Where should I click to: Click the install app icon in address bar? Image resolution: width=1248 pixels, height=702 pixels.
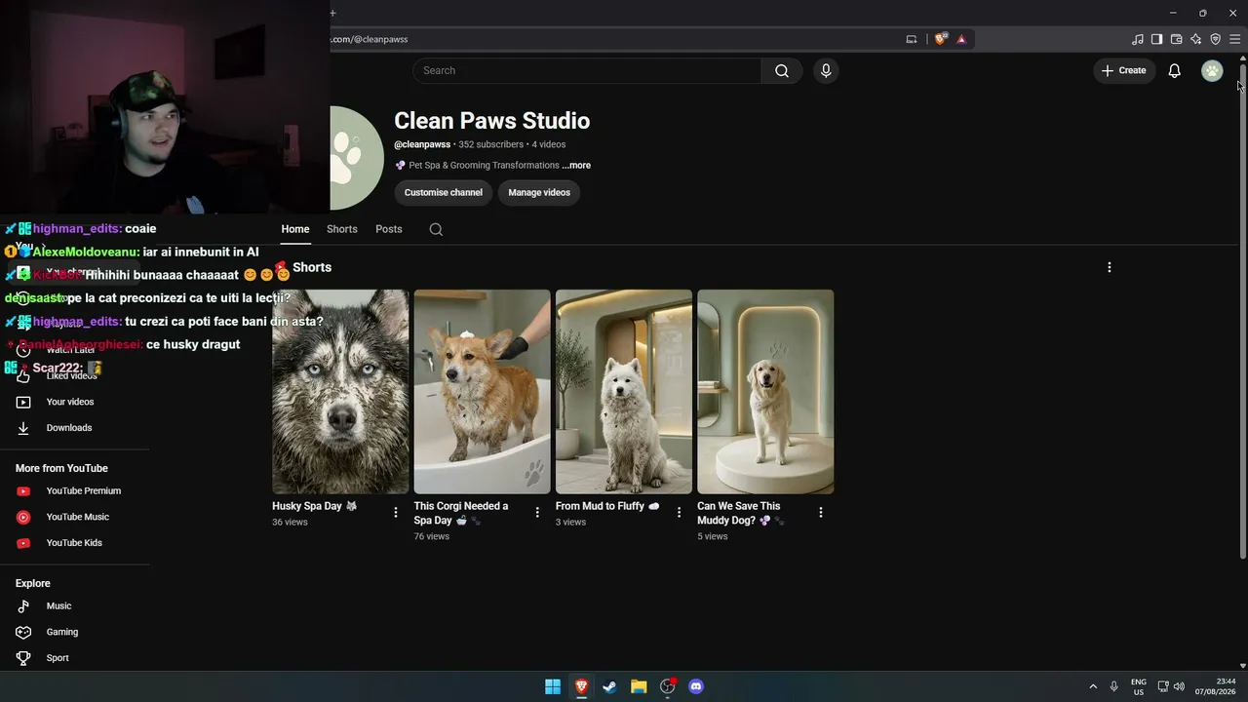912,39
